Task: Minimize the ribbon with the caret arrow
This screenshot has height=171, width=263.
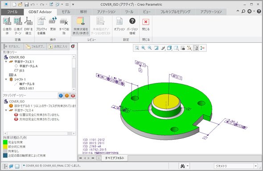Action: [238, 11]
